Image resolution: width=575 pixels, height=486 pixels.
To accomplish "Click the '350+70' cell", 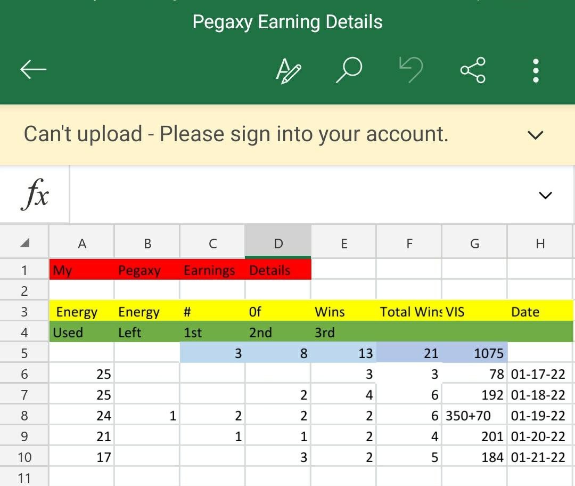I will 474,415.
